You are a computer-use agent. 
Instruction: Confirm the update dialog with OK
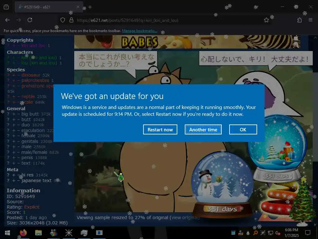[243, 129]
